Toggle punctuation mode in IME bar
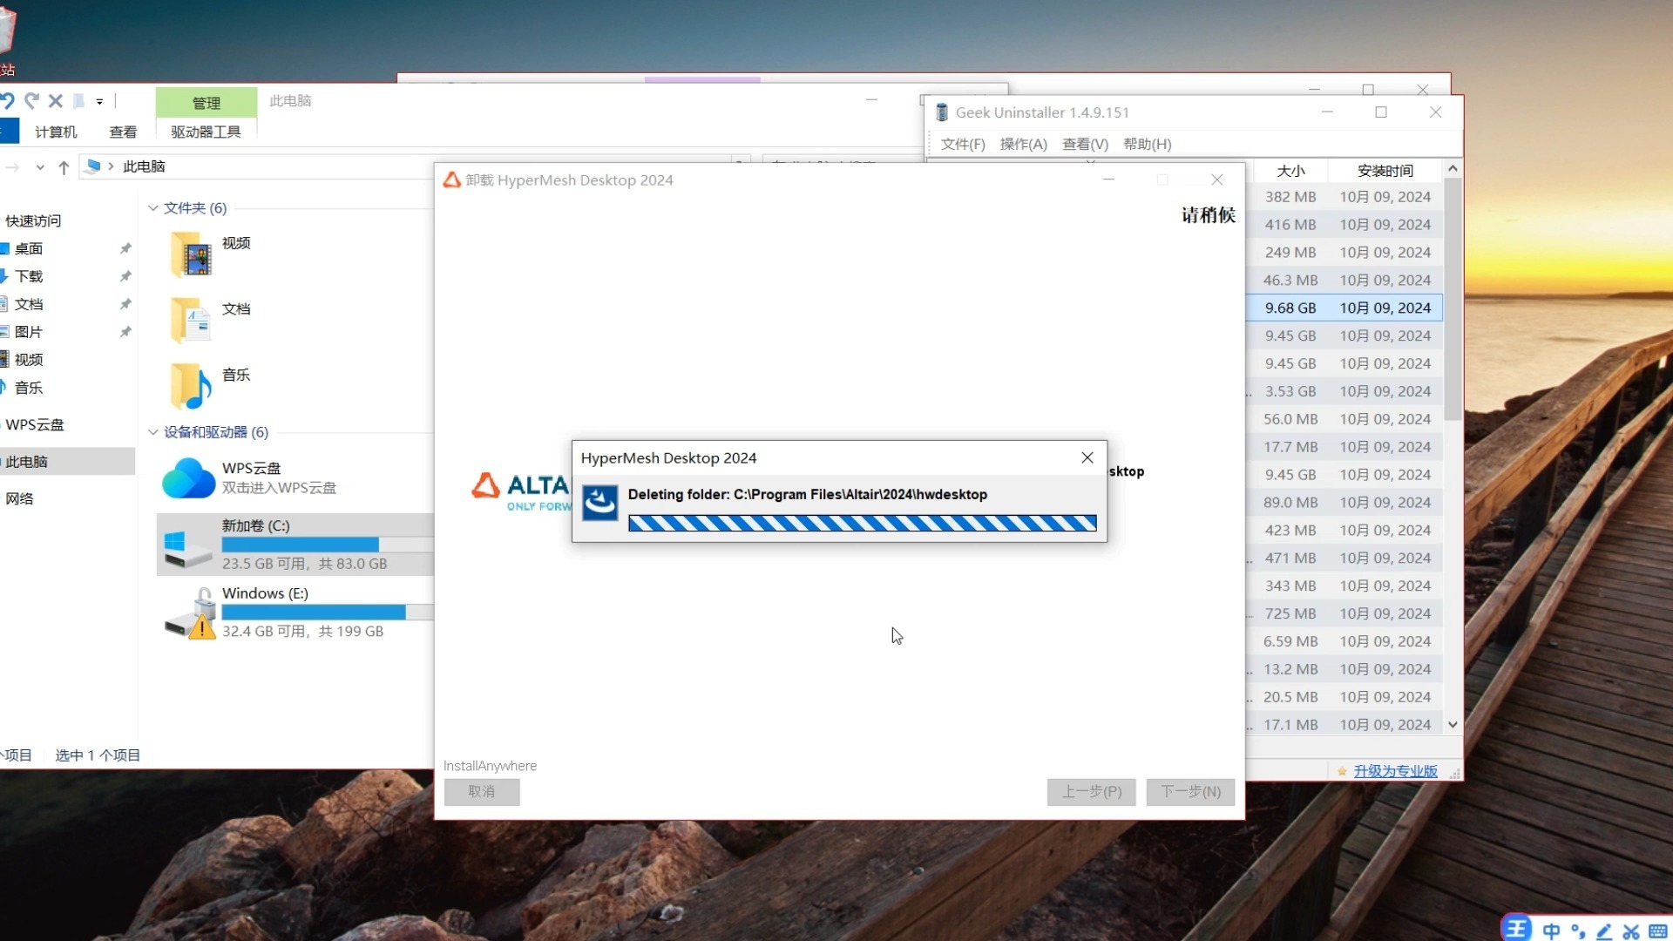The width and height of the screenshot is (1673, 941). click(1578, 931)
